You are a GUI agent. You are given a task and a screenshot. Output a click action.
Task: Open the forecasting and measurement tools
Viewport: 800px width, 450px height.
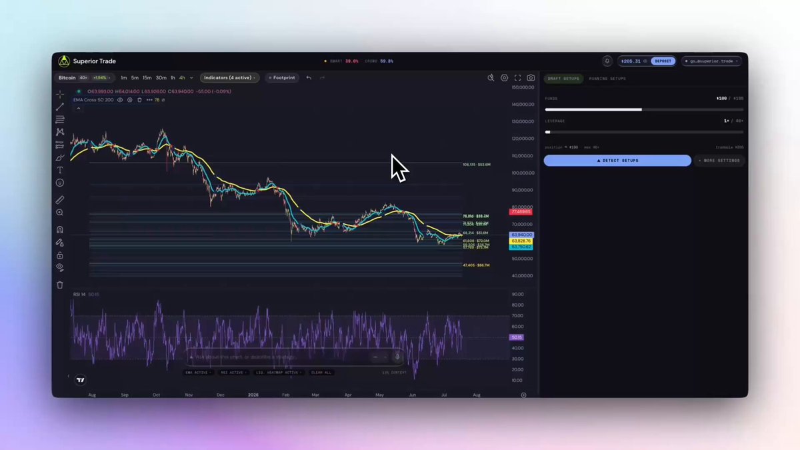[60, 145]
